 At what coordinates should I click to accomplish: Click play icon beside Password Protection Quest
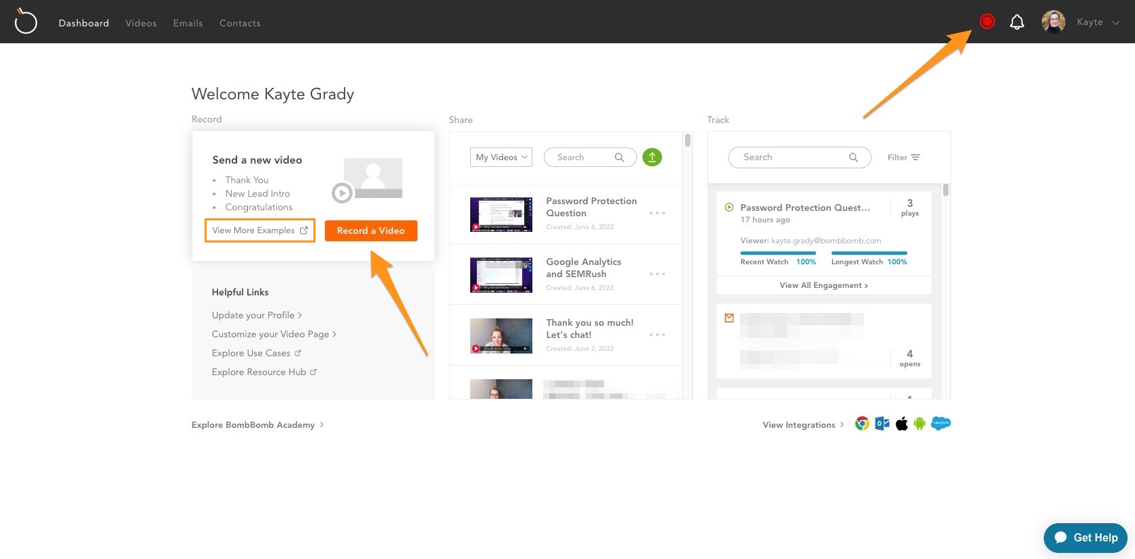click(729, 208)
